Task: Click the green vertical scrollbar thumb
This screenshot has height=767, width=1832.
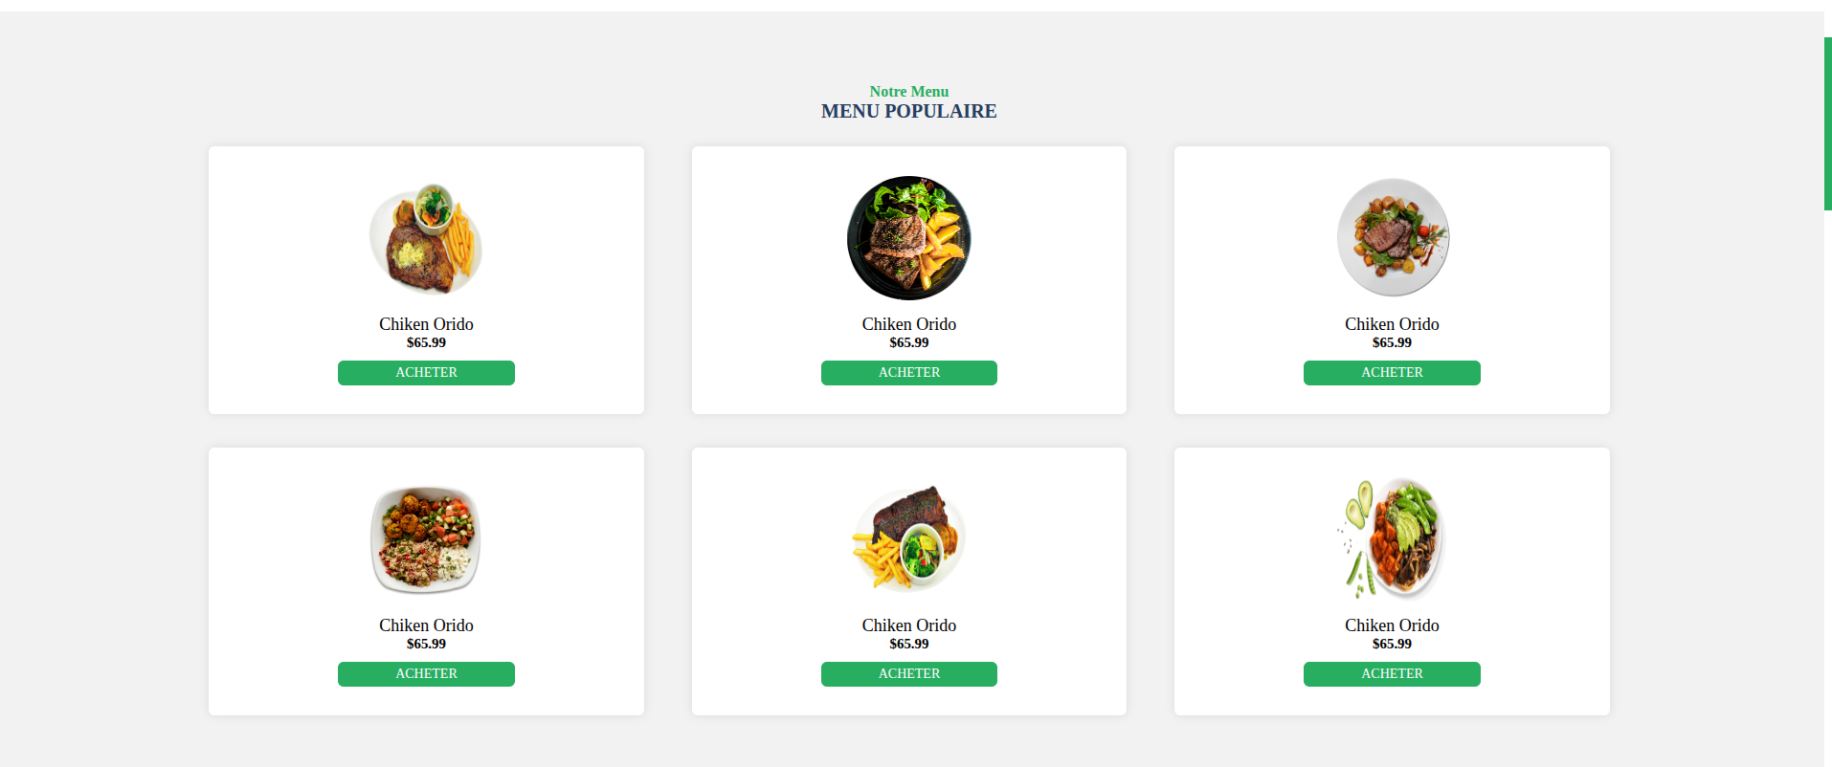Action: 1828,124
